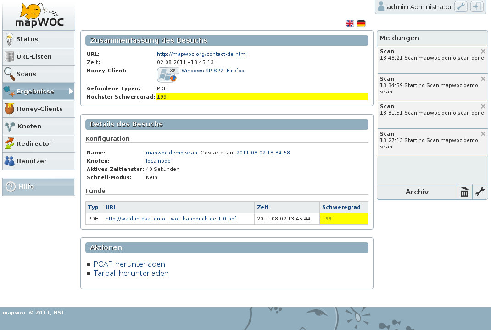Dismiss the 13:48:21 scan done message
491x330 pixels.
pyautogui.click(x=483, y=51)
